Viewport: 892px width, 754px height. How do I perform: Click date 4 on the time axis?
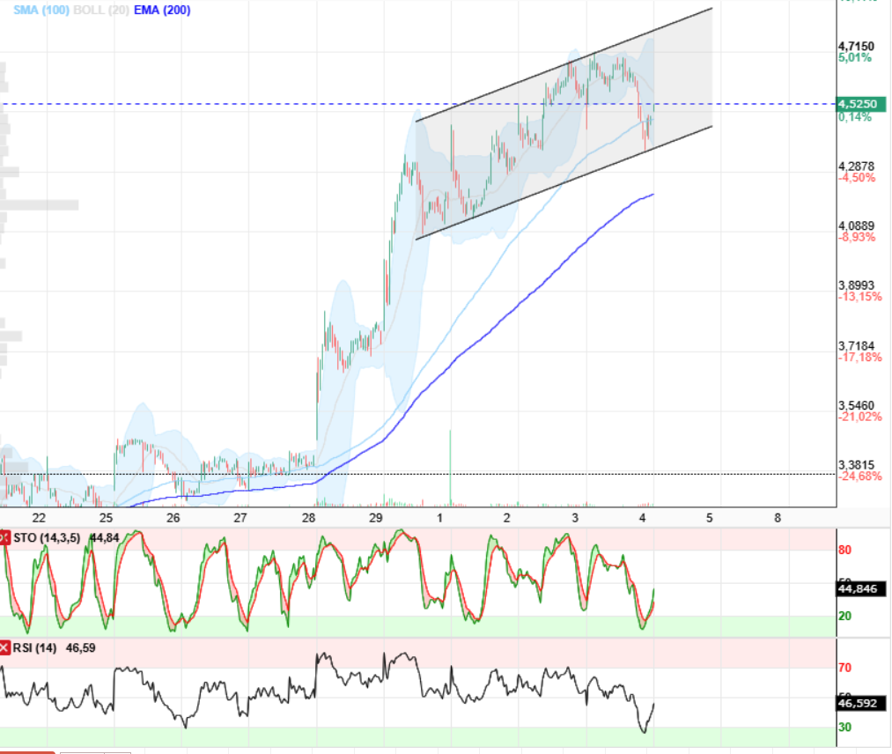pos(642,518)
